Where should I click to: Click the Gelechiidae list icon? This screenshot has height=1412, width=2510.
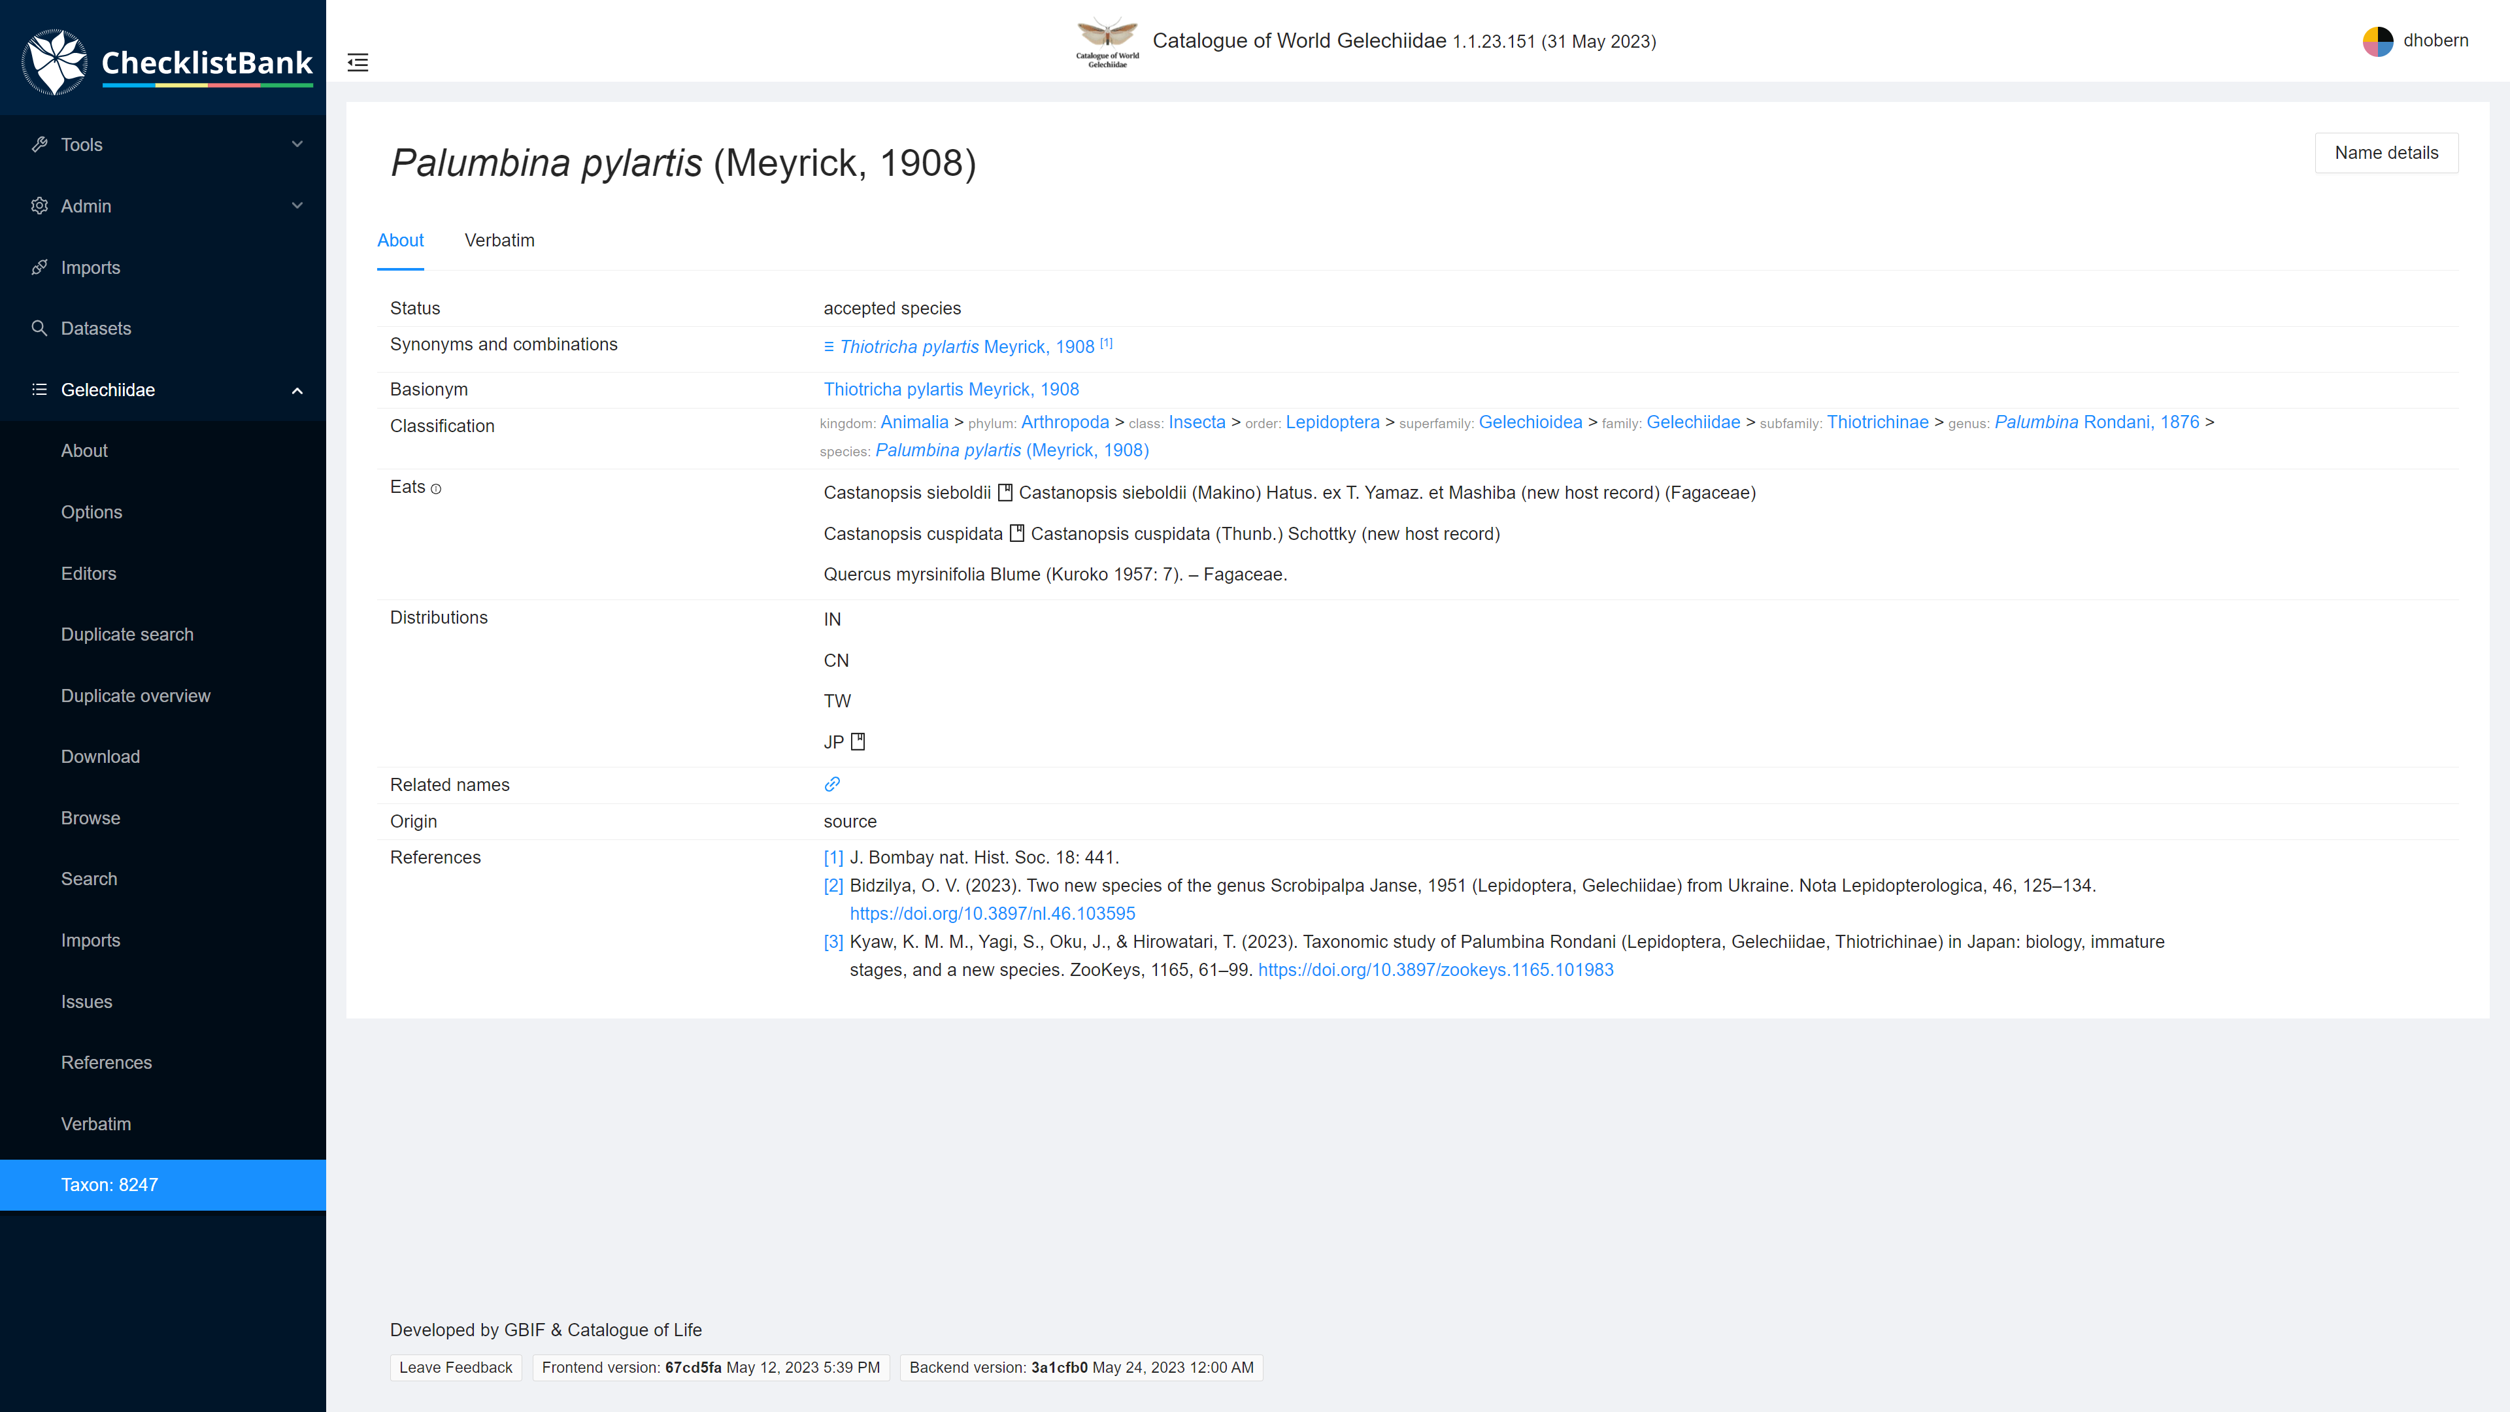tap(40, 390)
